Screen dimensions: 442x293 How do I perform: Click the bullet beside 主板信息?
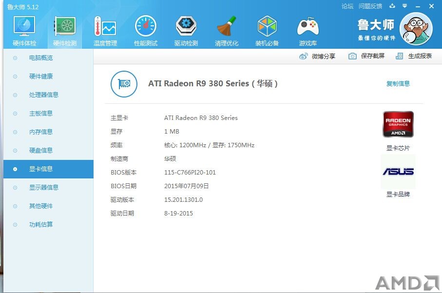coord(15,114)
